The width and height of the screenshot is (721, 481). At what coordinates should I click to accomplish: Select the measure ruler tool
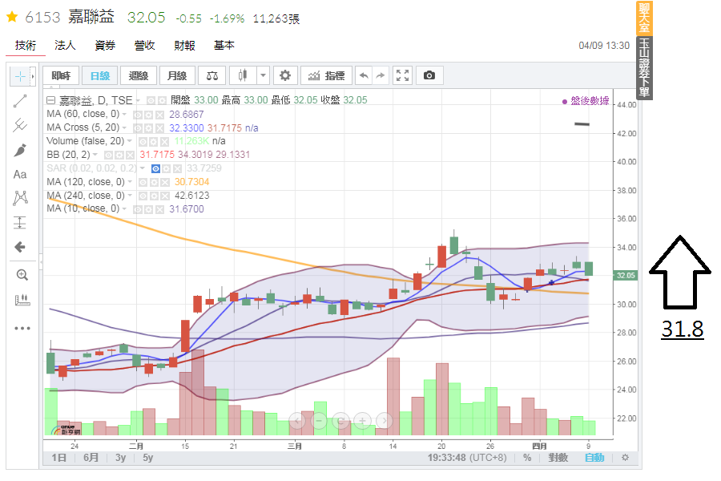(x=22, y=300)
